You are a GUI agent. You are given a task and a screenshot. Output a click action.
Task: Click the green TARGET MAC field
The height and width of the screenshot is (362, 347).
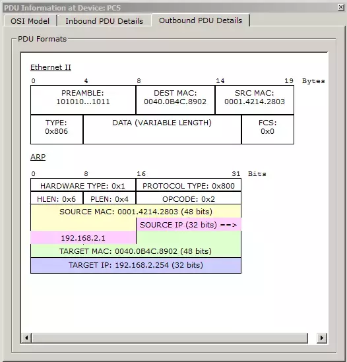[136, 251]
